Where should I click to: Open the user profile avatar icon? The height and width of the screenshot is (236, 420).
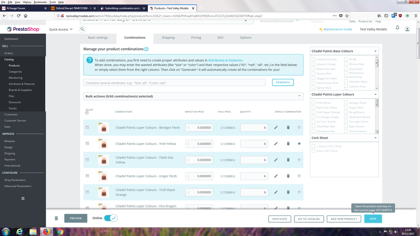tap(407, 29)
